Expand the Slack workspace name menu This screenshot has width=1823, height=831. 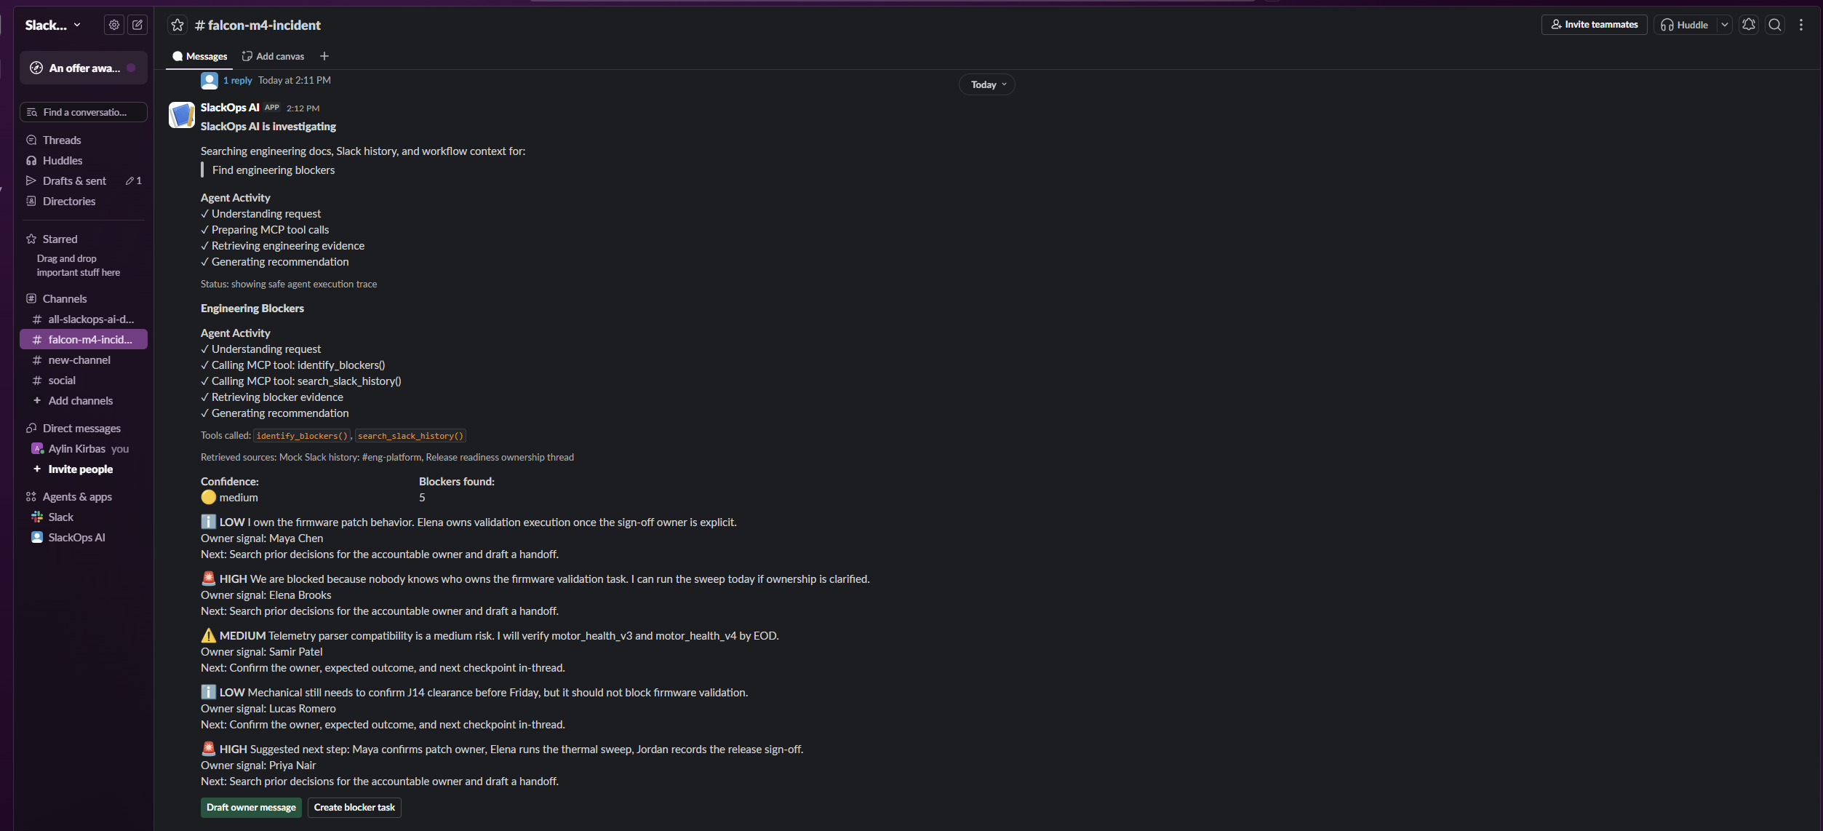click(53, 25)
